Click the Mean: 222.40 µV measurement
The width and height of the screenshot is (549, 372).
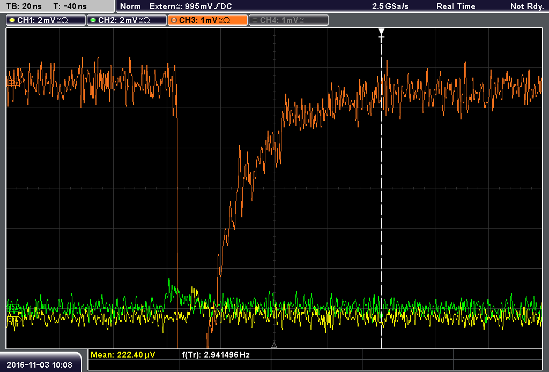coord(123,355)
